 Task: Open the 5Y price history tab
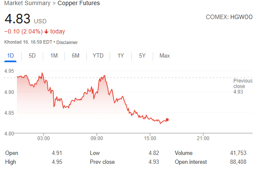pos(142,56)
